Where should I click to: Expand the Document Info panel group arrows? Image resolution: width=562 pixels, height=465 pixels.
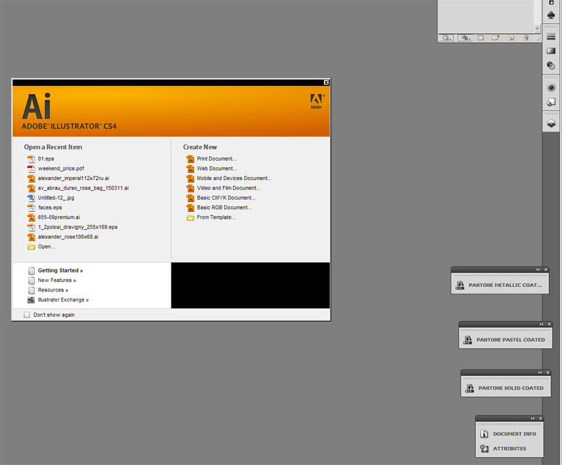tap(533, 419)
